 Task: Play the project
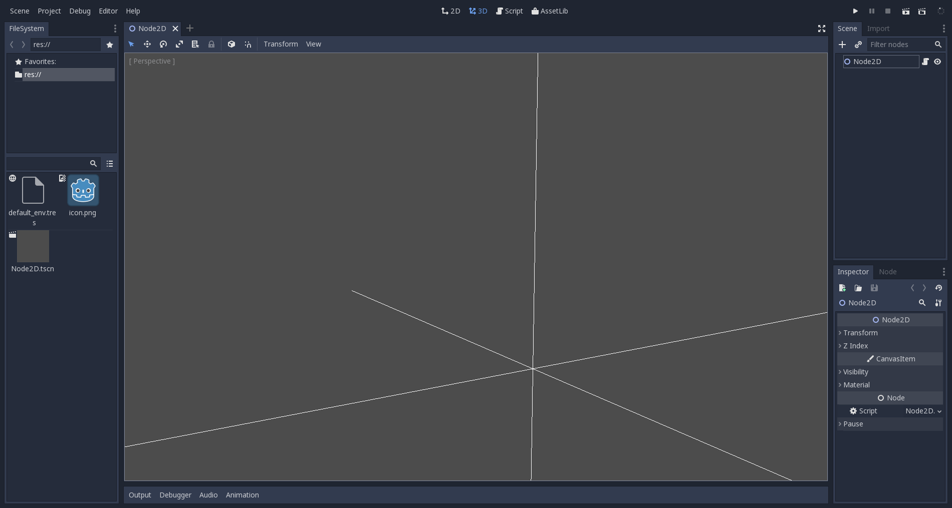(855, 11)
